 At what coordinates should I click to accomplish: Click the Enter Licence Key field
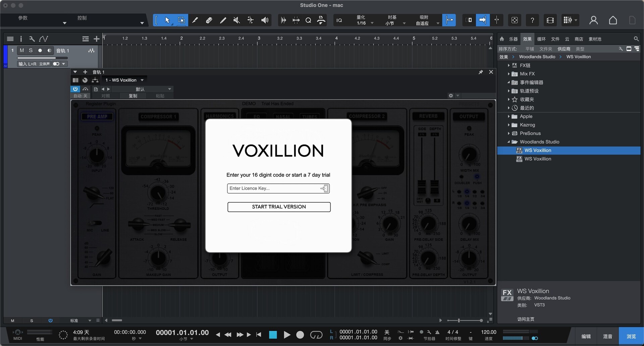pyautogui.click(x=273, y=189)
